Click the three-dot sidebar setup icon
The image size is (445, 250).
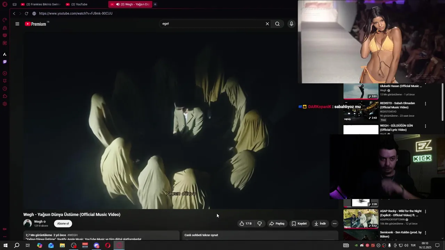coord(5,237)
